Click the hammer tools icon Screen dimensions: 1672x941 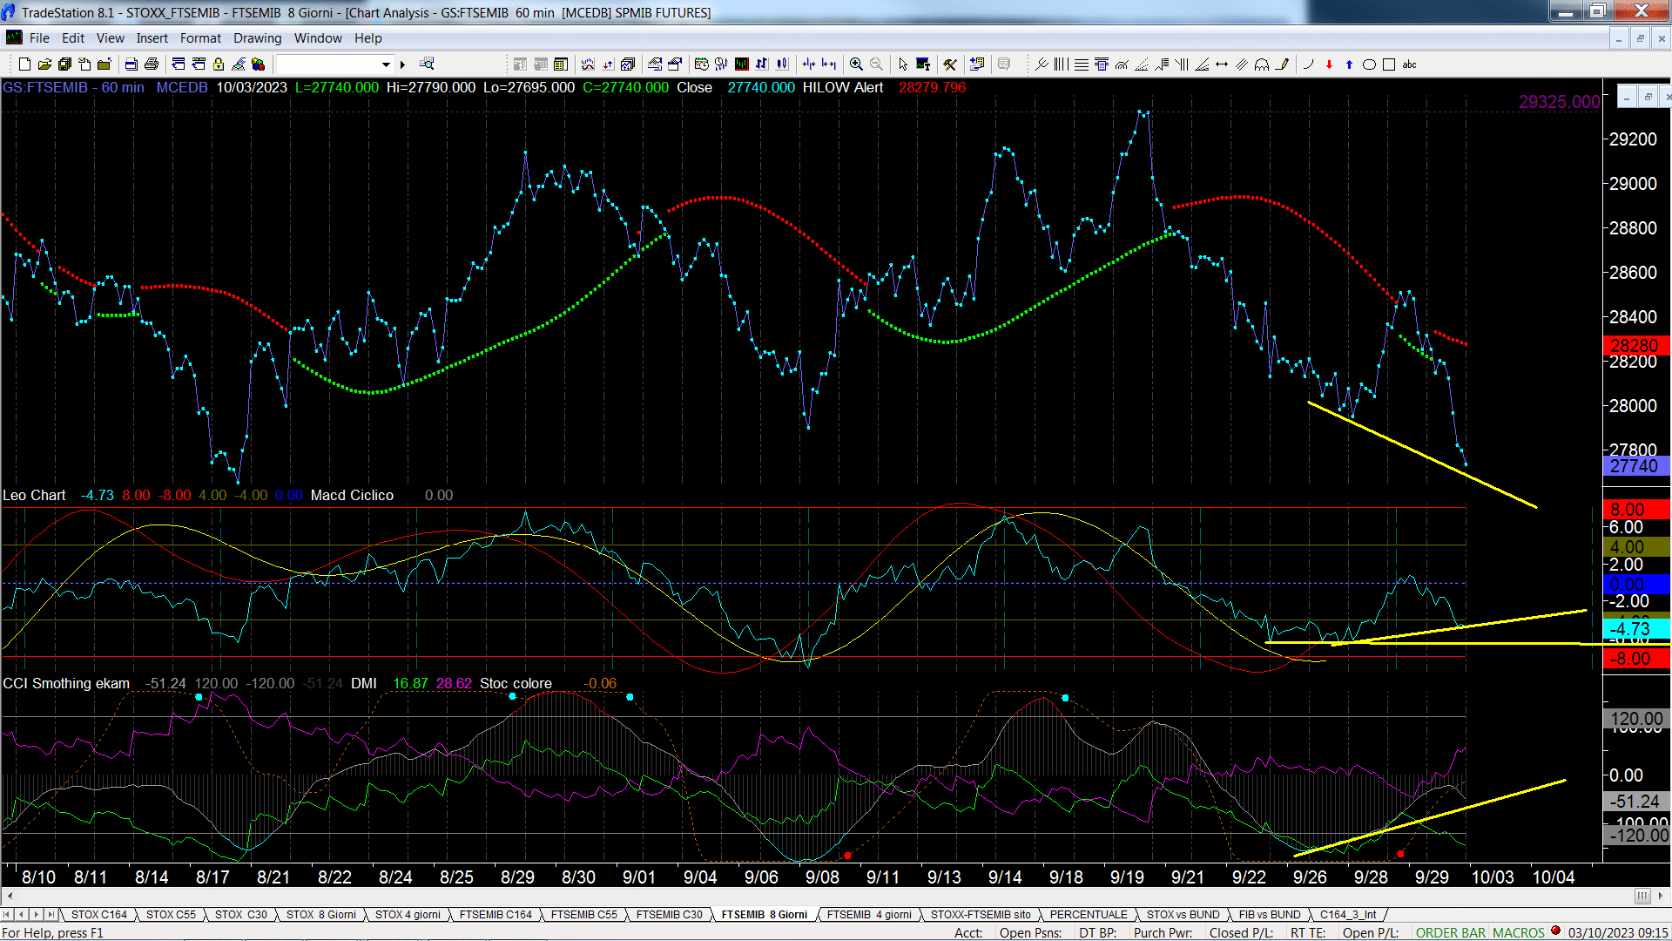coord(950,64)
